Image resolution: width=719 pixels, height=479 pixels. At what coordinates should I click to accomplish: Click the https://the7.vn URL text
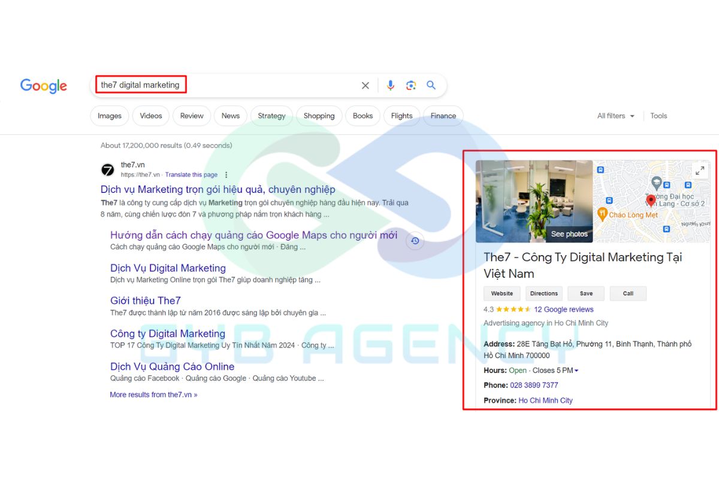click(140, 175)
